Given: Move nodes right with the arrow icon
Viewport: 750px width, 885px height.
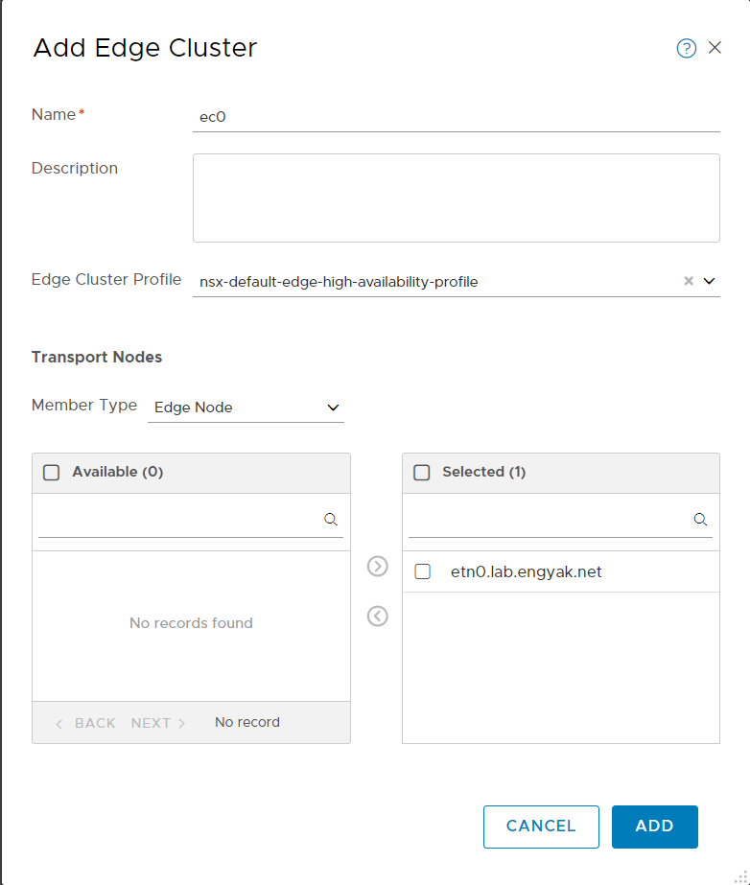Looking at the screenshot, I should click(x=378, y=566).
